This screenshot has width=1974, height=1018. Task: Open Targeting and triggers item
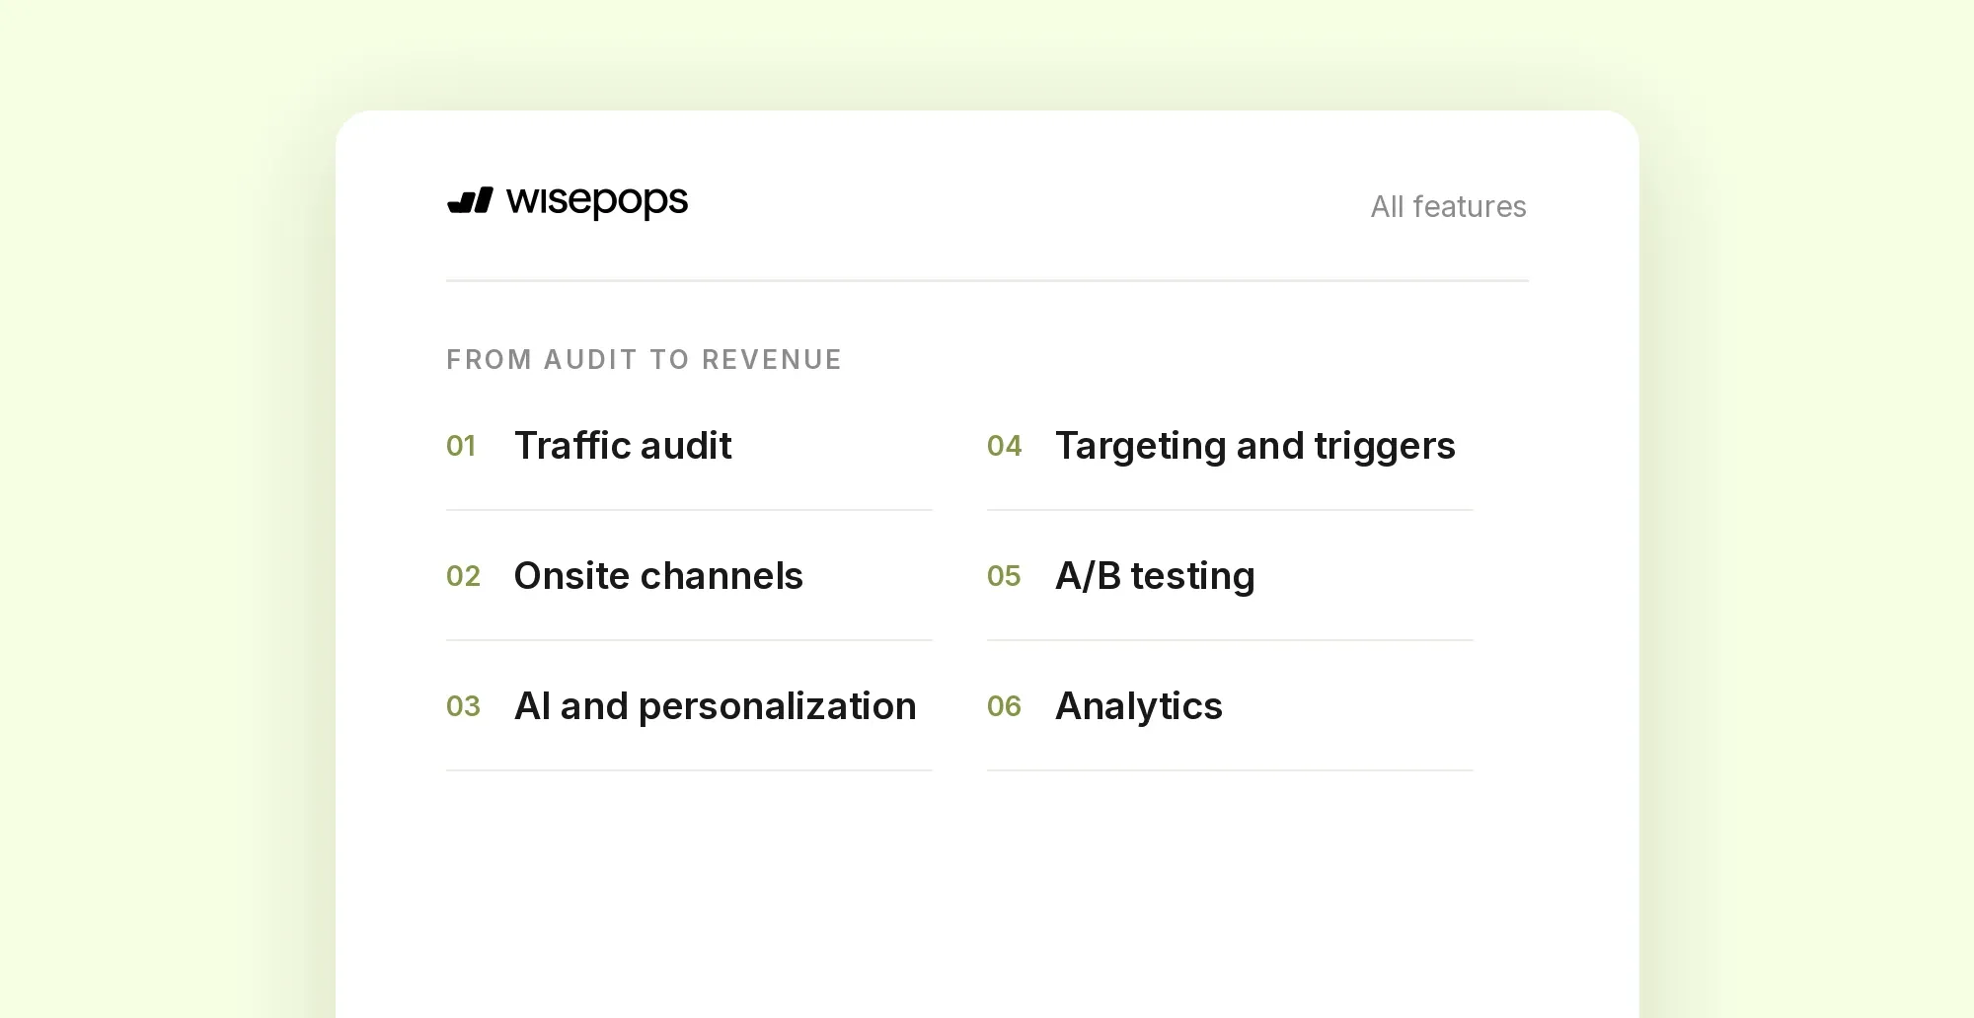[1255, 446]
